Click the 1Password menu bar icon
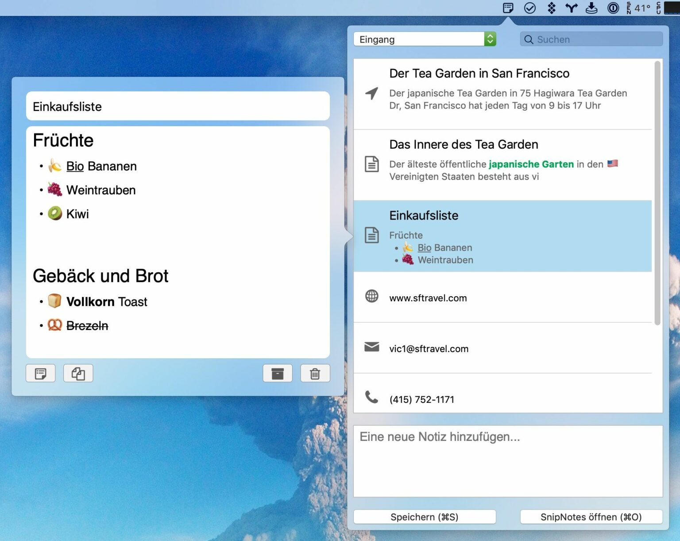This screenshot has width=680, height=541. (x=613, y=8)
